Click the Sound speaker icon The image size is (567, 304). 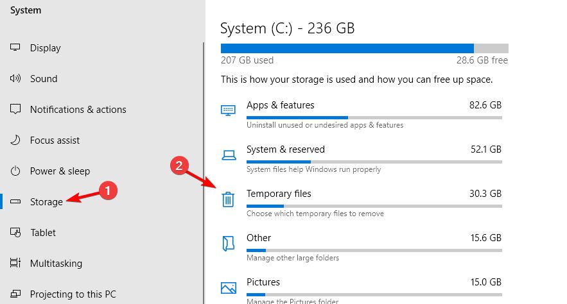[16, 79]
